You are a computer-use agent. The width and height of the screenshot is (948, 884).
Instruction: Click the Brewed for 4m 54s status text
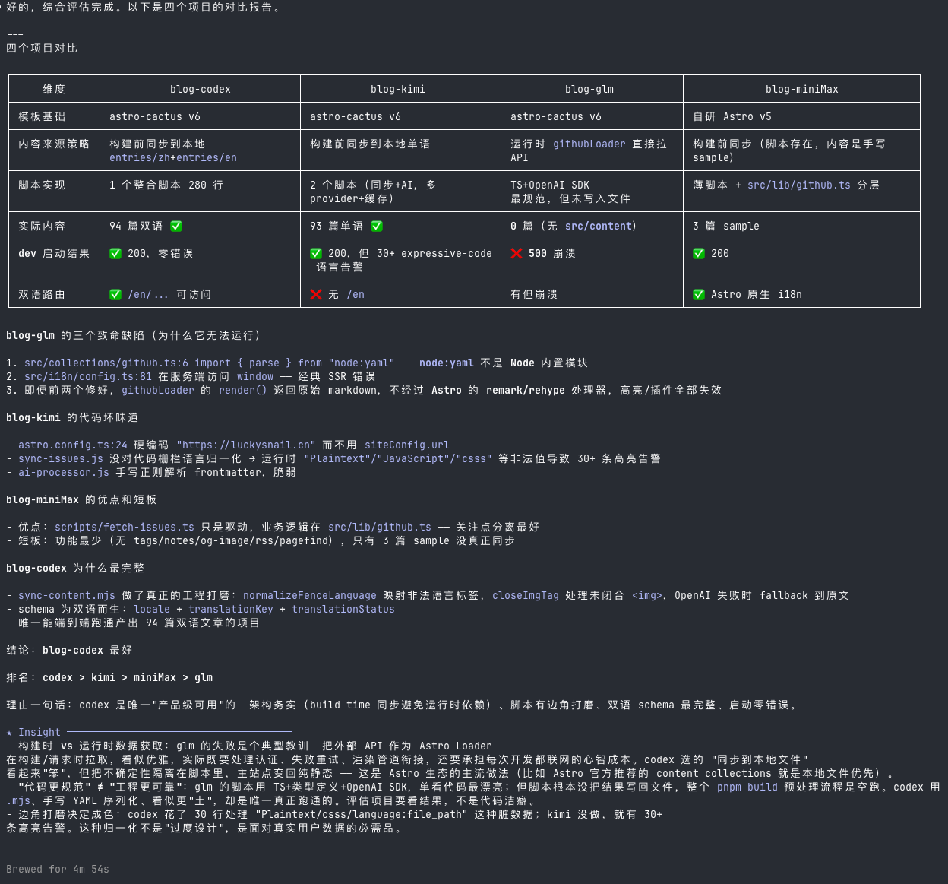58,869
